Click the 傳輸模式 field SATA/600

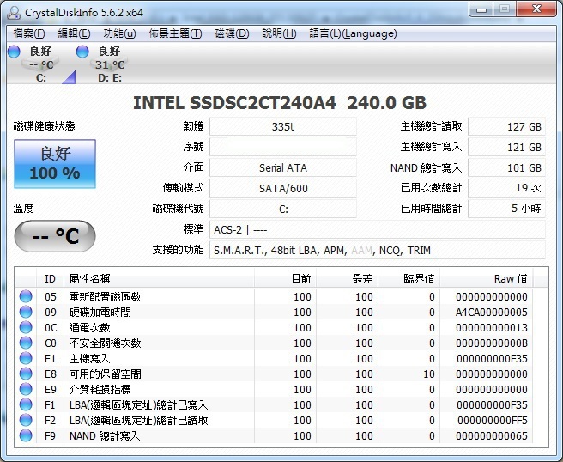coord(283,188)
